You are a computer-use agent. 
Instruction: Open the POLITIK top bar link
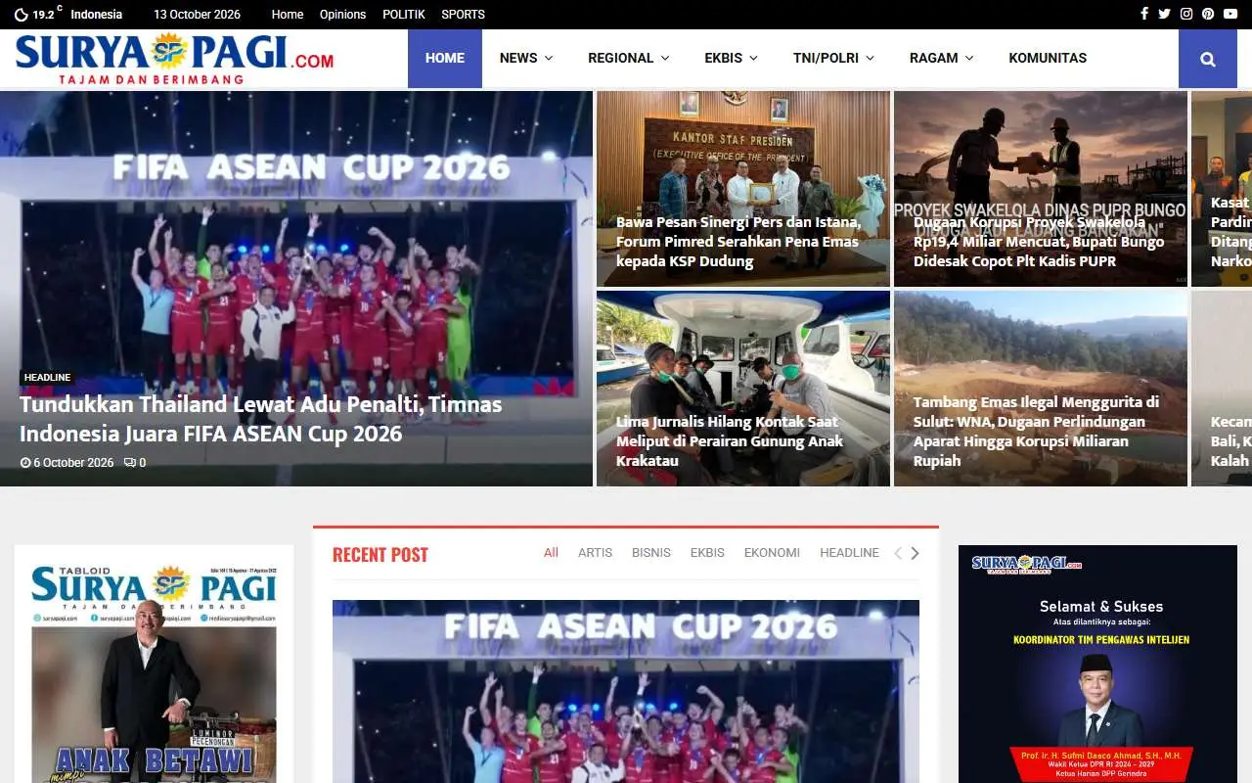click(x=404, y=15)
